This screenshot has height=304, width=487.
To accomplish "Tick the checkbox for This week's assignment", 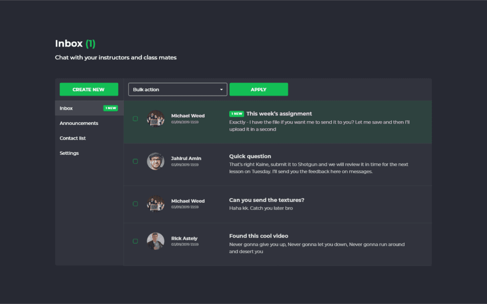I will click(x=136, y=119).
